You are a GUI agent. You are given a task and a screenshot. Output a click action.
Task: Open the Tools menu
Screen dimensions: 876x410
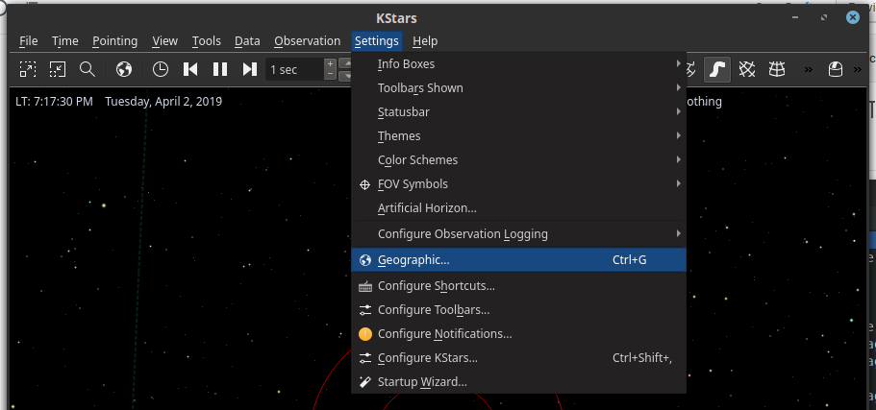click(206, 41)
